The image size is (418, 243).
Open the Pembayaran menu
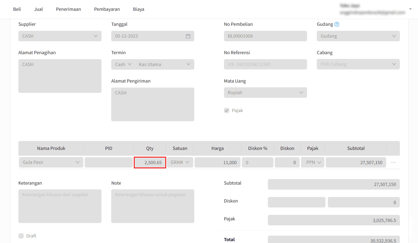point(107,9)
